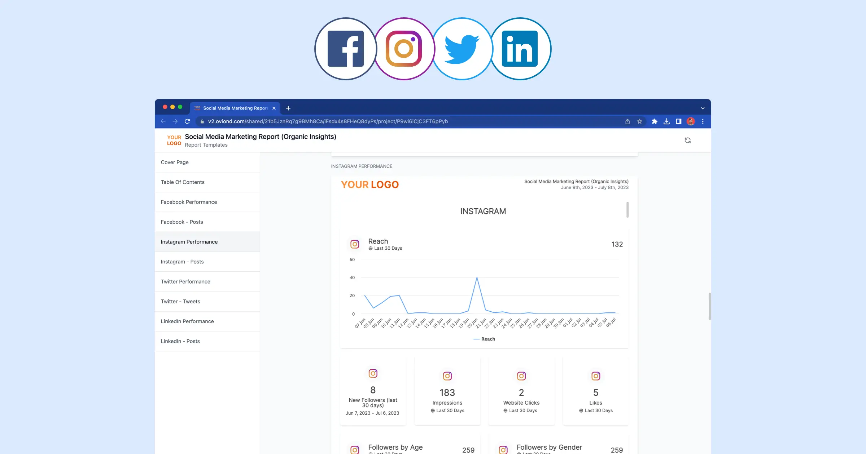Bookmark this page with the star icon

pos(639,121)
